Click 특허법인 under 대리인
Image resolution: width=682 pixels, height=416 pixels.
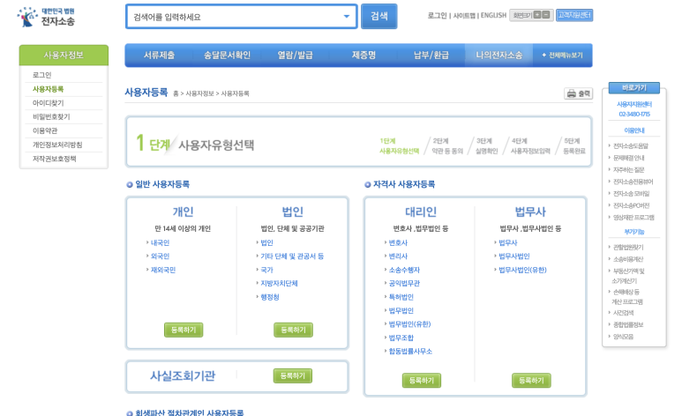click(401, 296)
